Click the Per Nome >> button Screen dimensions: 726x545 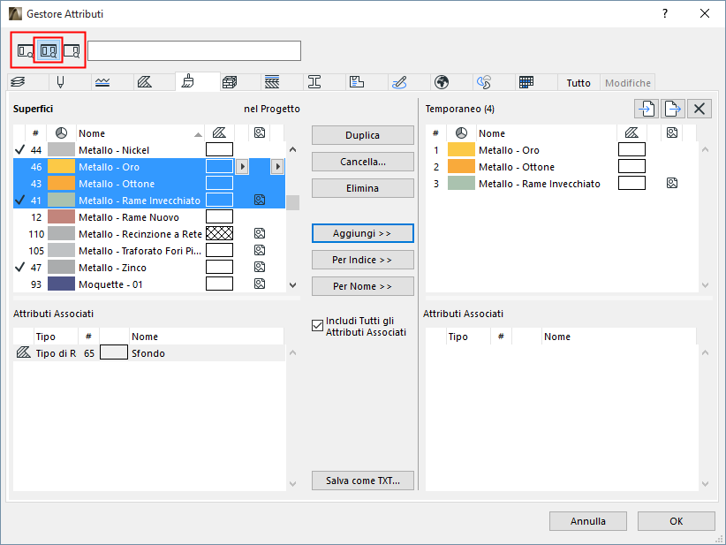pos(362,286)
